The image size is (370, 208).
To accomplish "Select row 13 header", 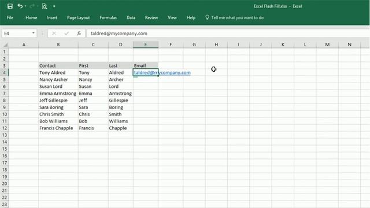I will point(5,135).
